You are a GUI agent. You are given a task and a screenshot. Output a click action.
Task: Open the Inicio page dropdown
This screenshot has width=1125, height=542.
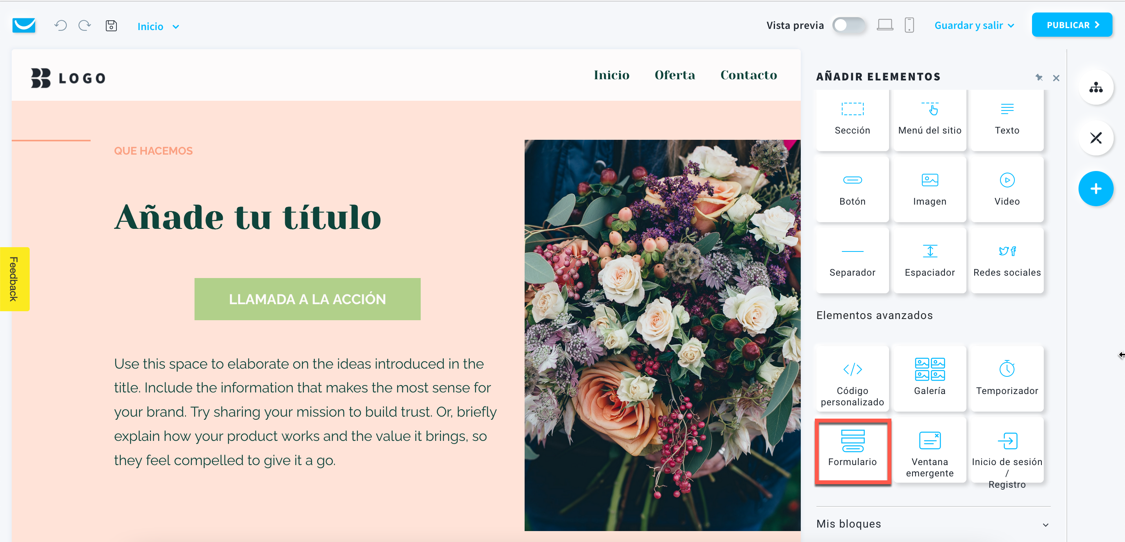[158, 27]
